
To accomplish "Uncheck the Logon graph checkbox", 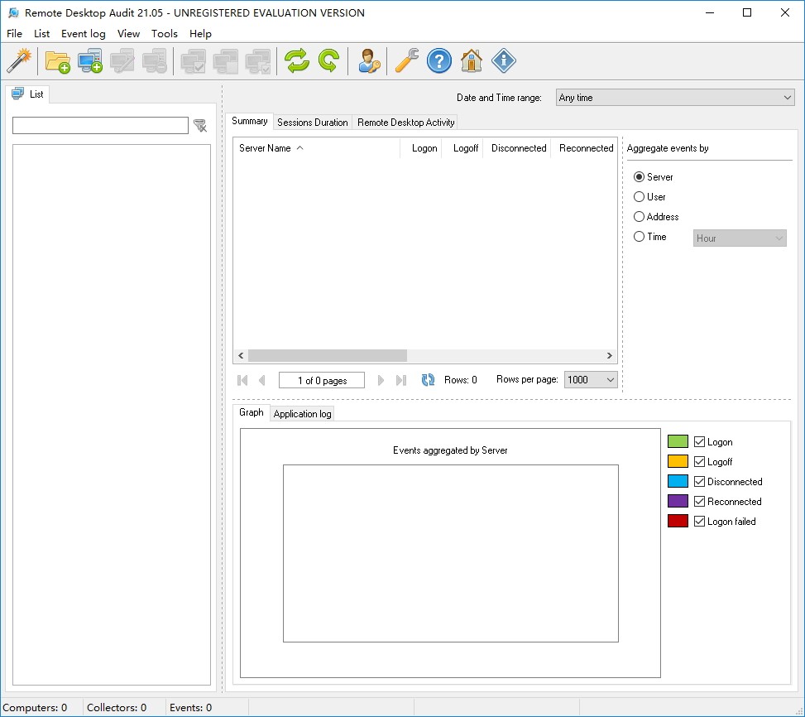I will click(x=699, y=441).
